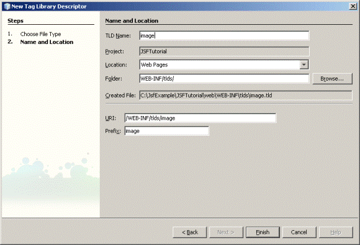Click the Finish button
Viewport: 360px width, 245px height.
point(263,232)
